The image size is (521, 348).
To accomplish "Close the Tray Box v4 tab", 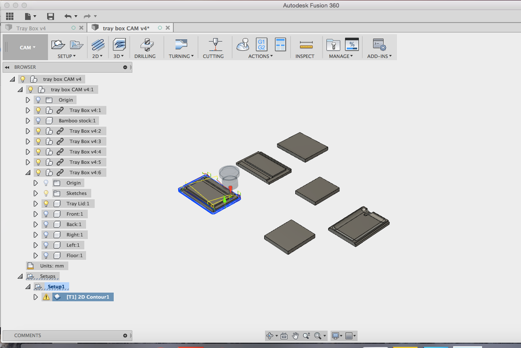I will point(81,28).
